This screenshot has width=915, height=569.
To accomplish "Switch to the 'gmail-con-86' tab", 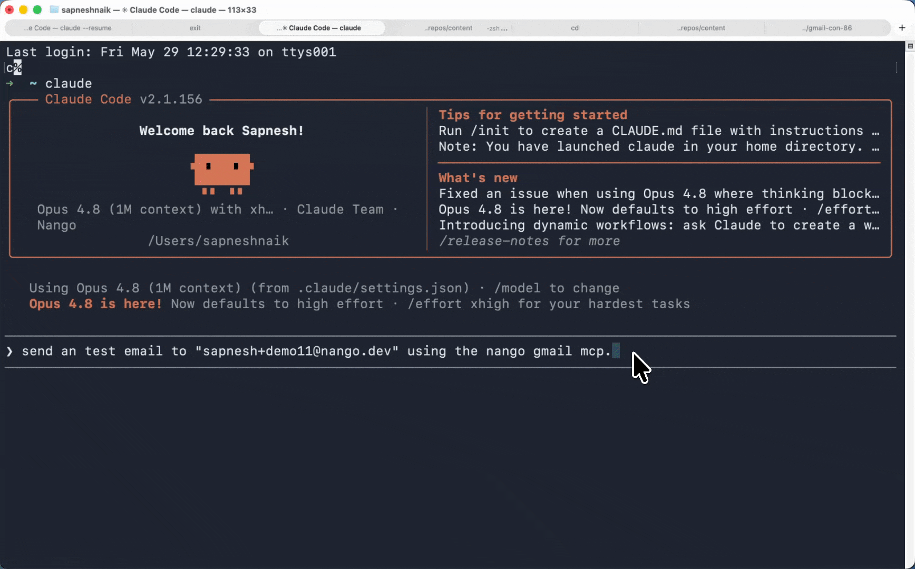I will tap(827, 28).
